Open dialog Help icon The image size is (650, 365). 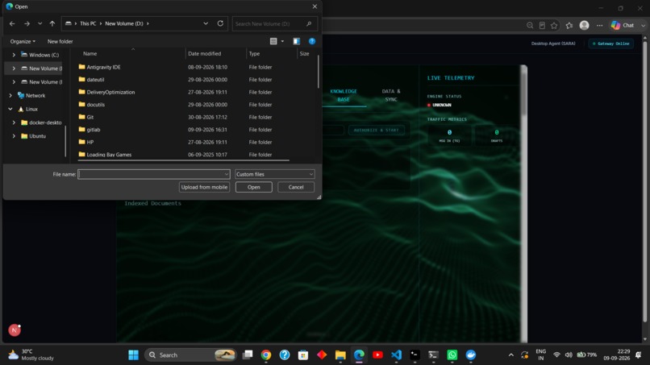pyautogui.click(x=312, y=41)
